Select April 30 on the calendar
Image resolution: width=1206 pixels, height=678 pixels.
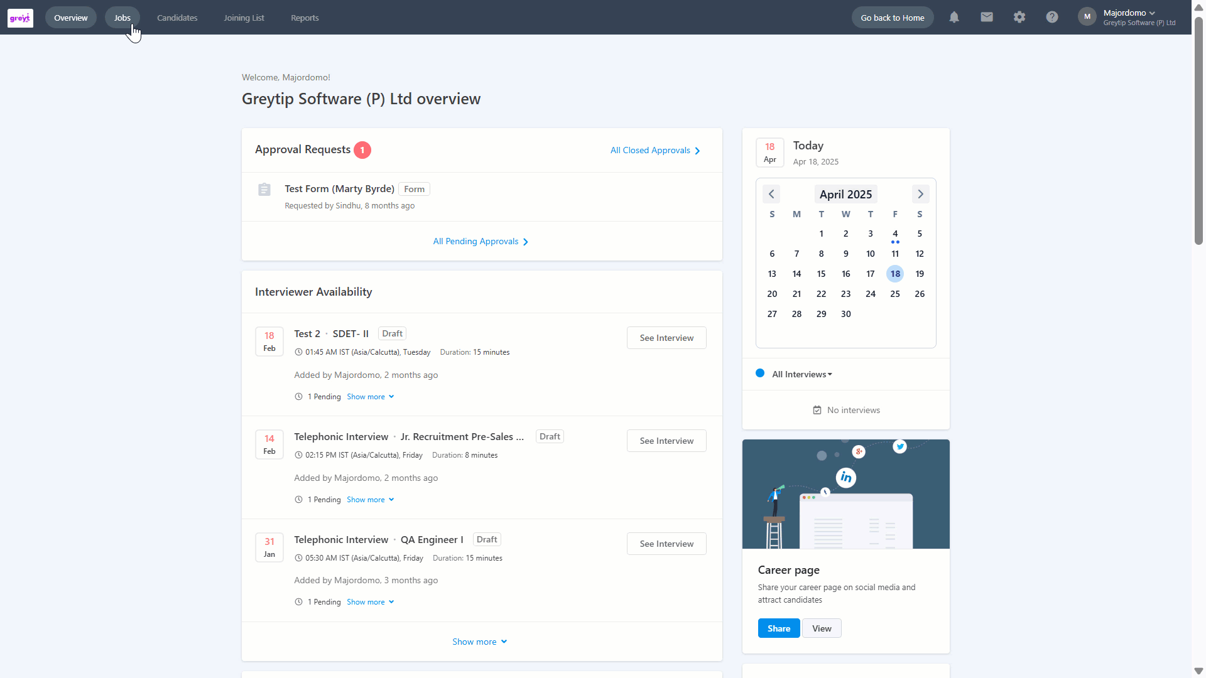tap(846, 314)
